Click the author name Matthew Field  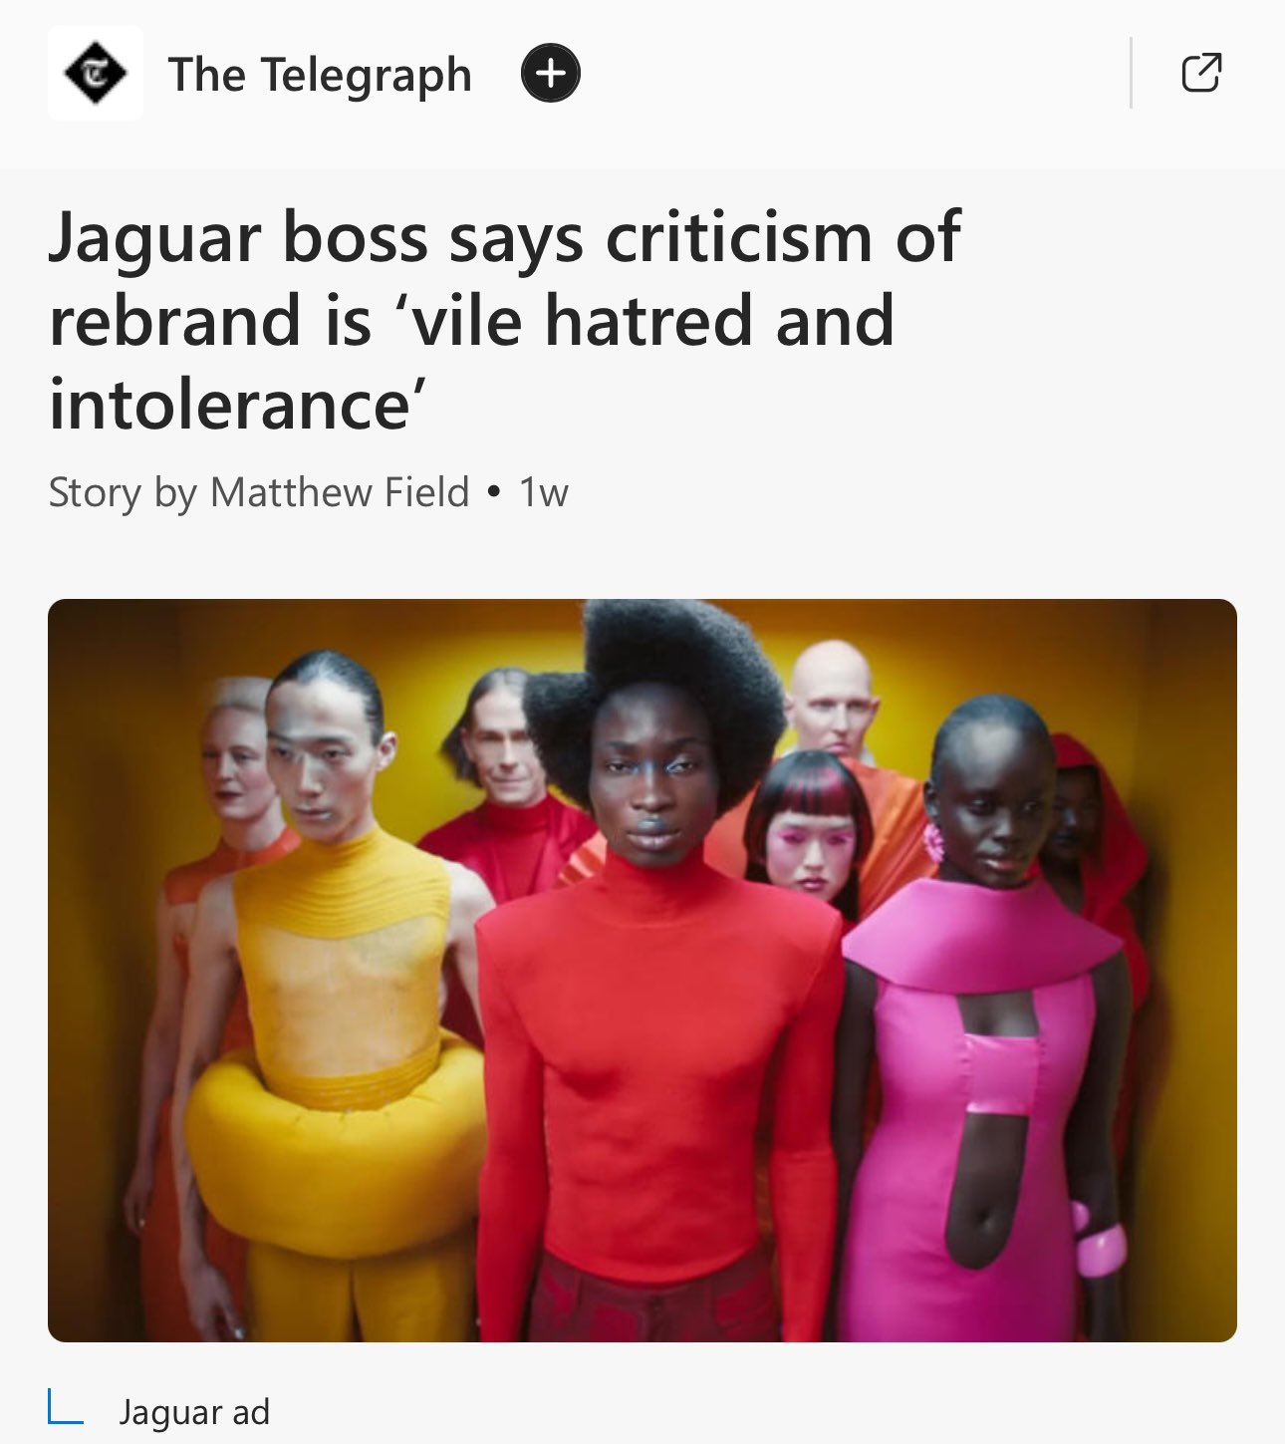[x=340, y=492]
